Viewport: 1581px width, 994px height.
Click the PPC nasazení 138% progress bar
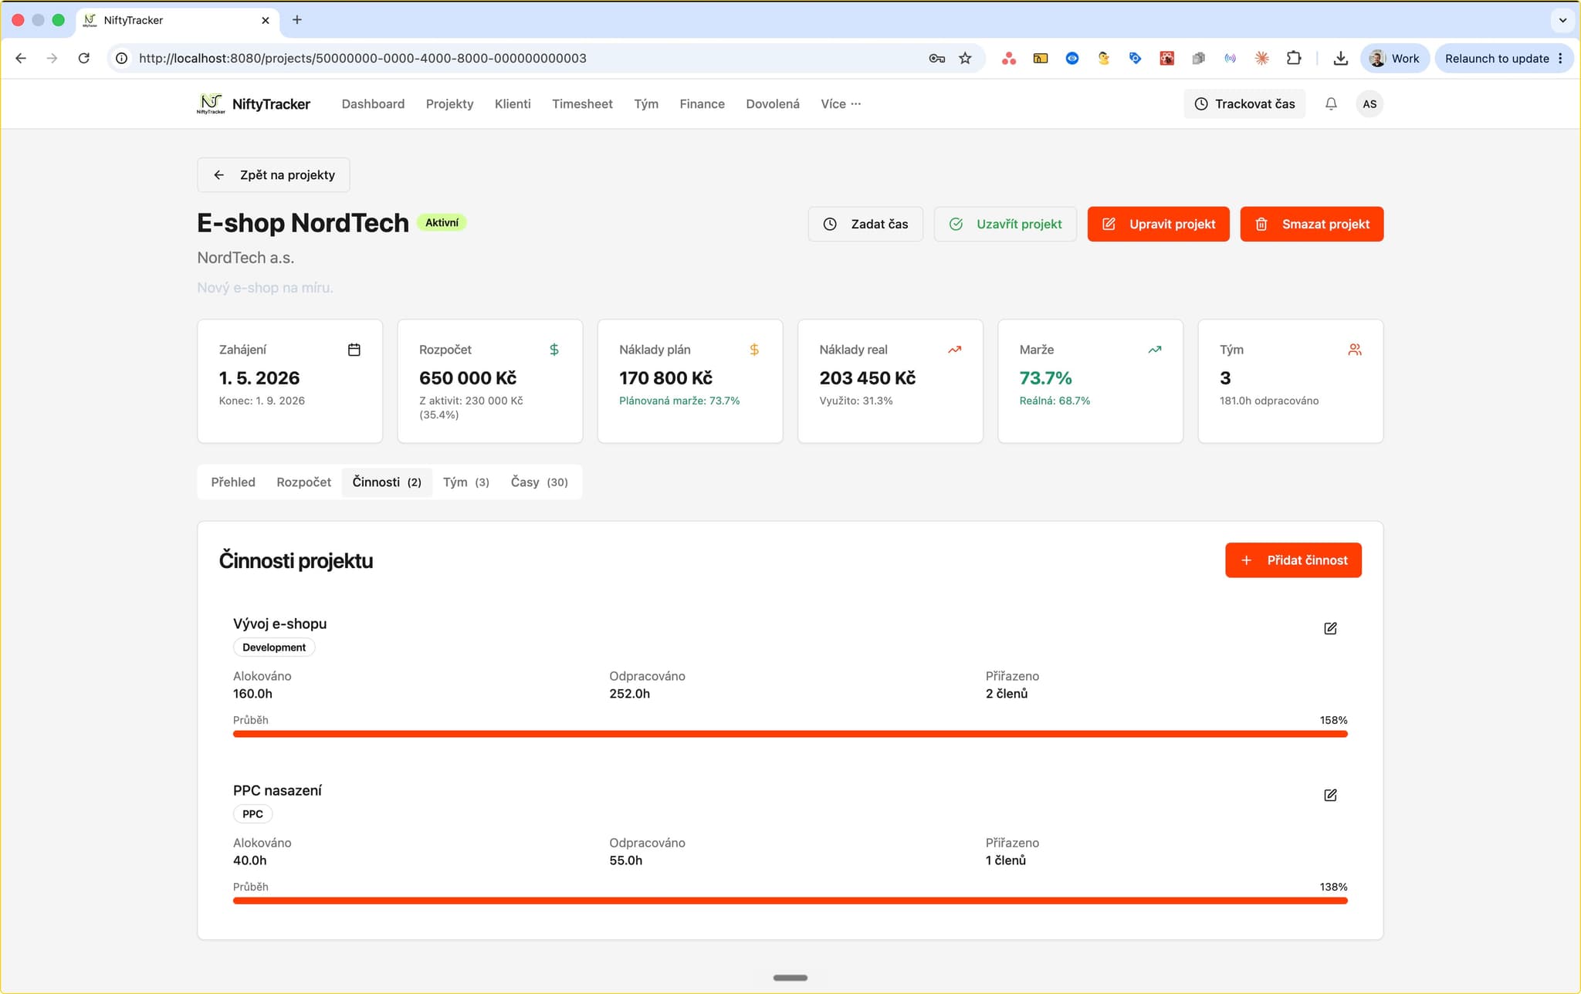pyautogui.click(x=790, y=901)
